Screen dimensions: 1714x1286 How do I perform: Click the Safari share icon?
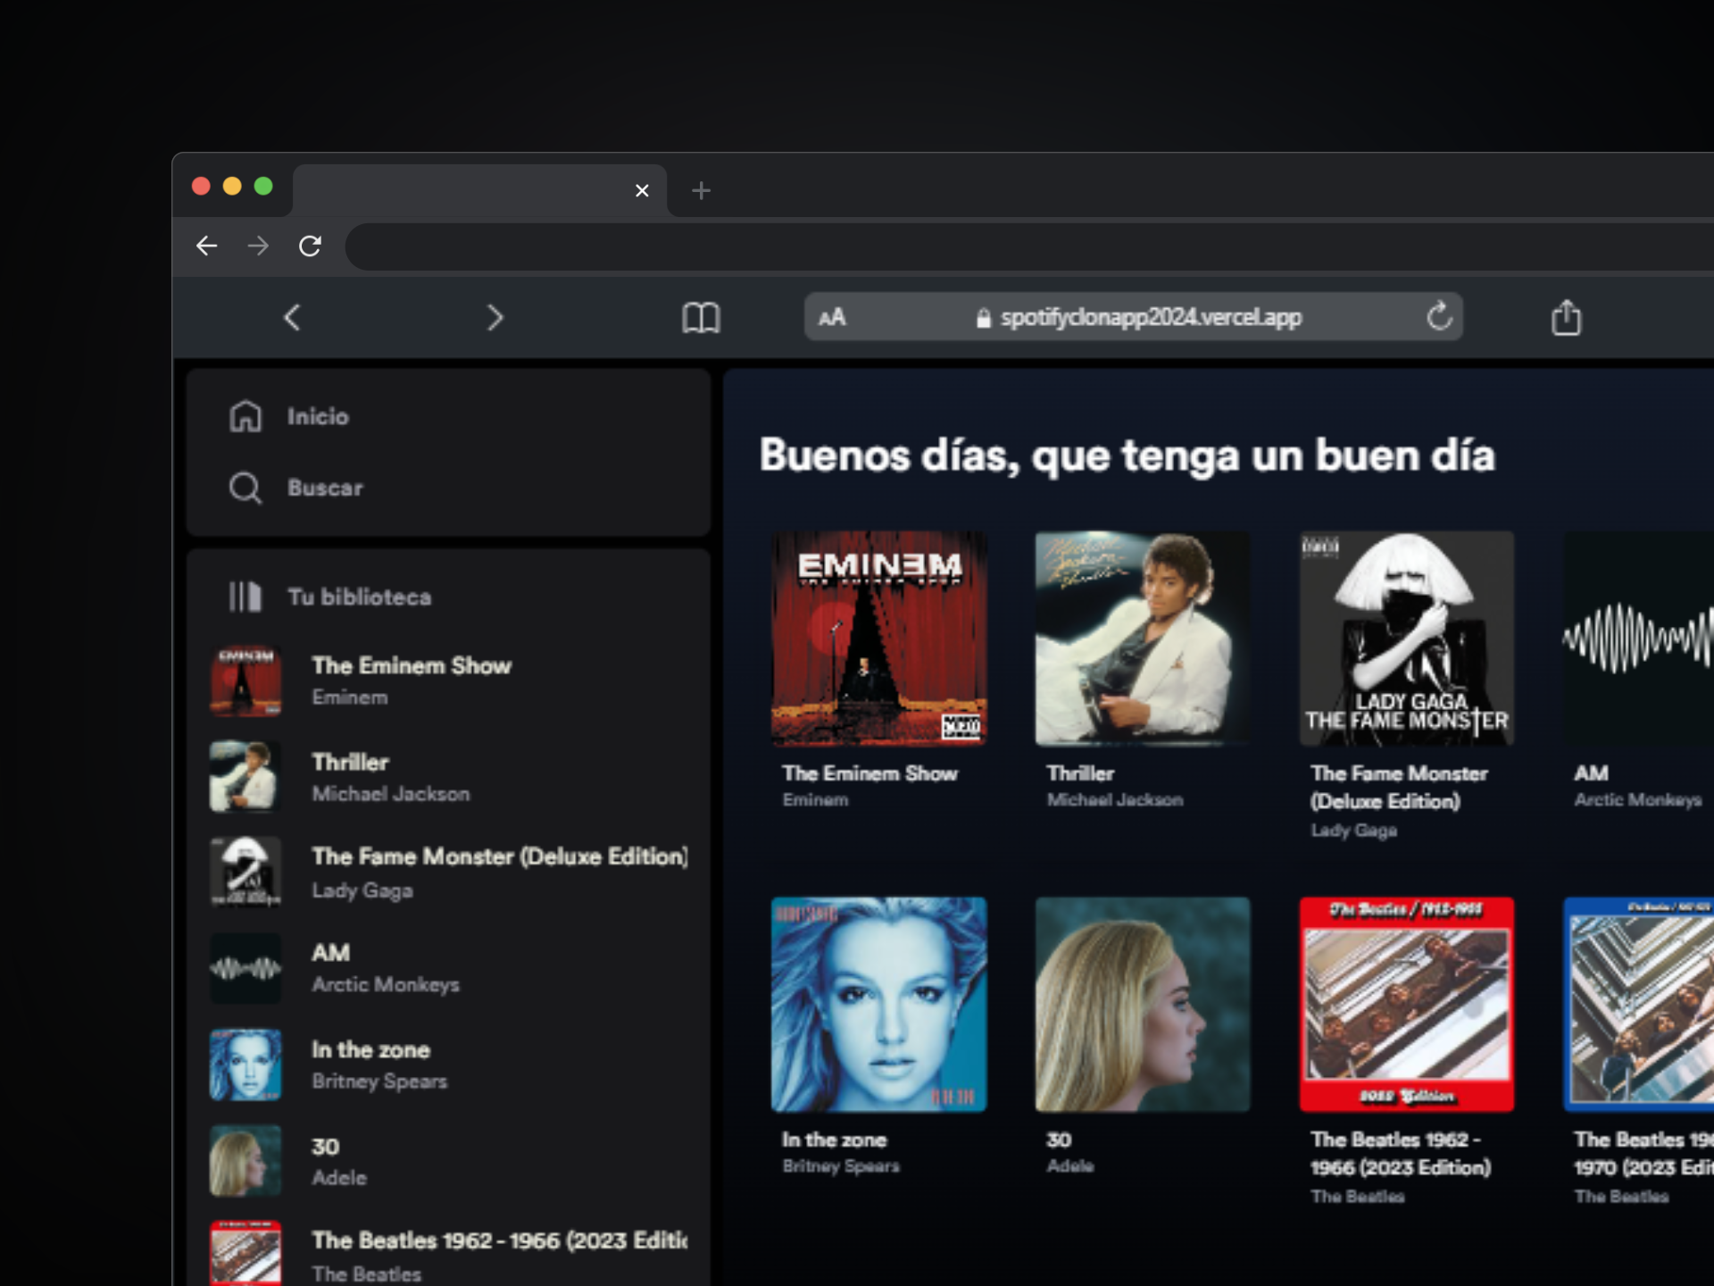coord(1567,317)
